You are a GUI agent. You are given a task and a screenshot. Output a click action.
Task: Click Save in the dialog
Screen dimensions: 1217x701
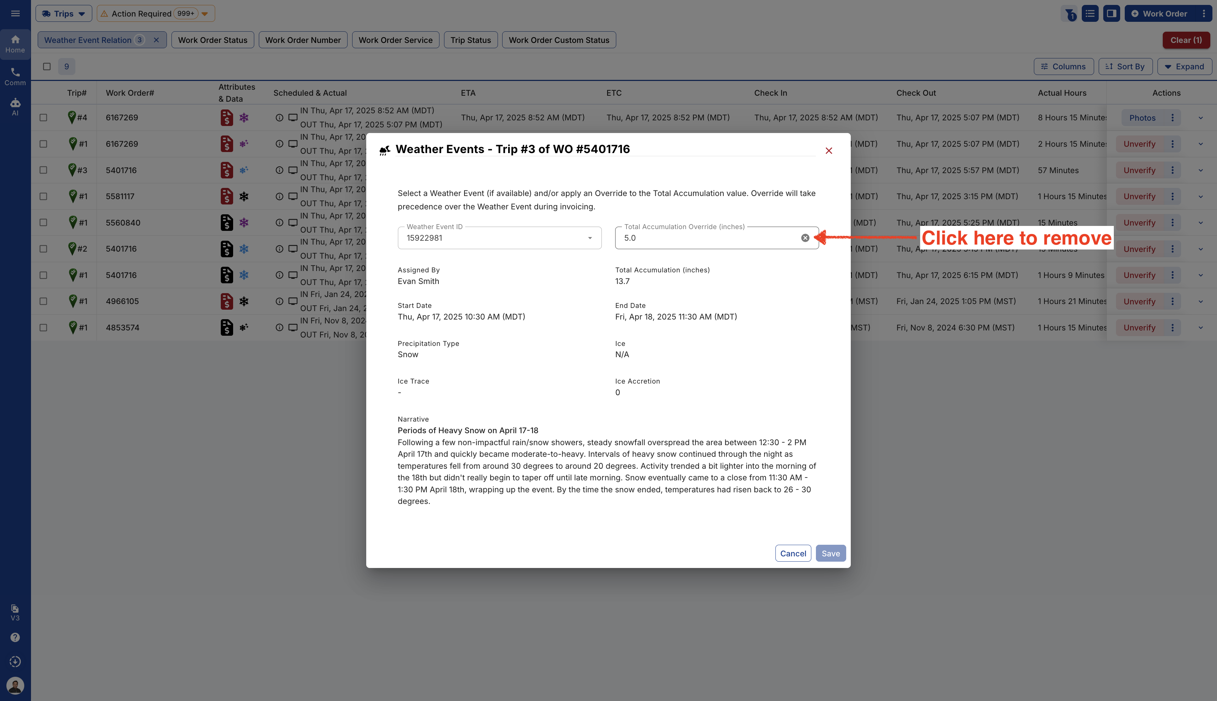pos(831,553)
